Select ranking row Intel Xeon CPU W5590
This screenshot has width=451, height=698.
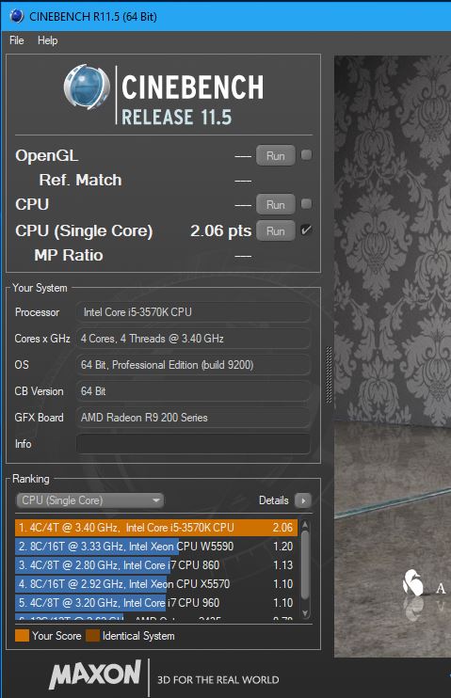coord(156,547)
